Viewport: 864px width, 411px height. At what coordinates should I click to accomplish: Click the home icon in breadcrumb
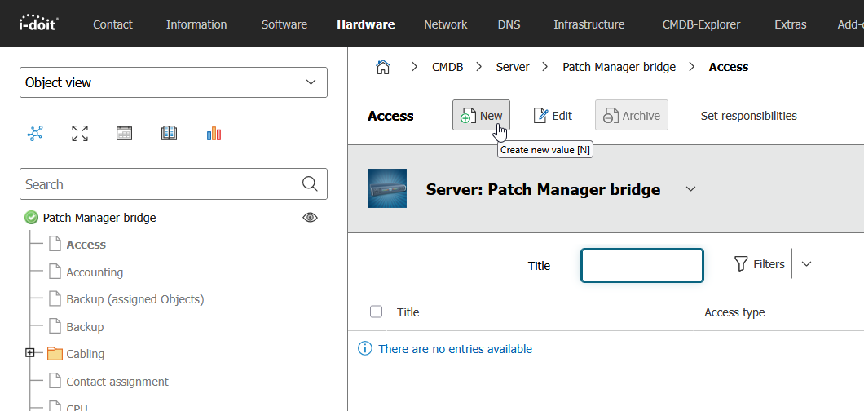click(x=383, y=67)
